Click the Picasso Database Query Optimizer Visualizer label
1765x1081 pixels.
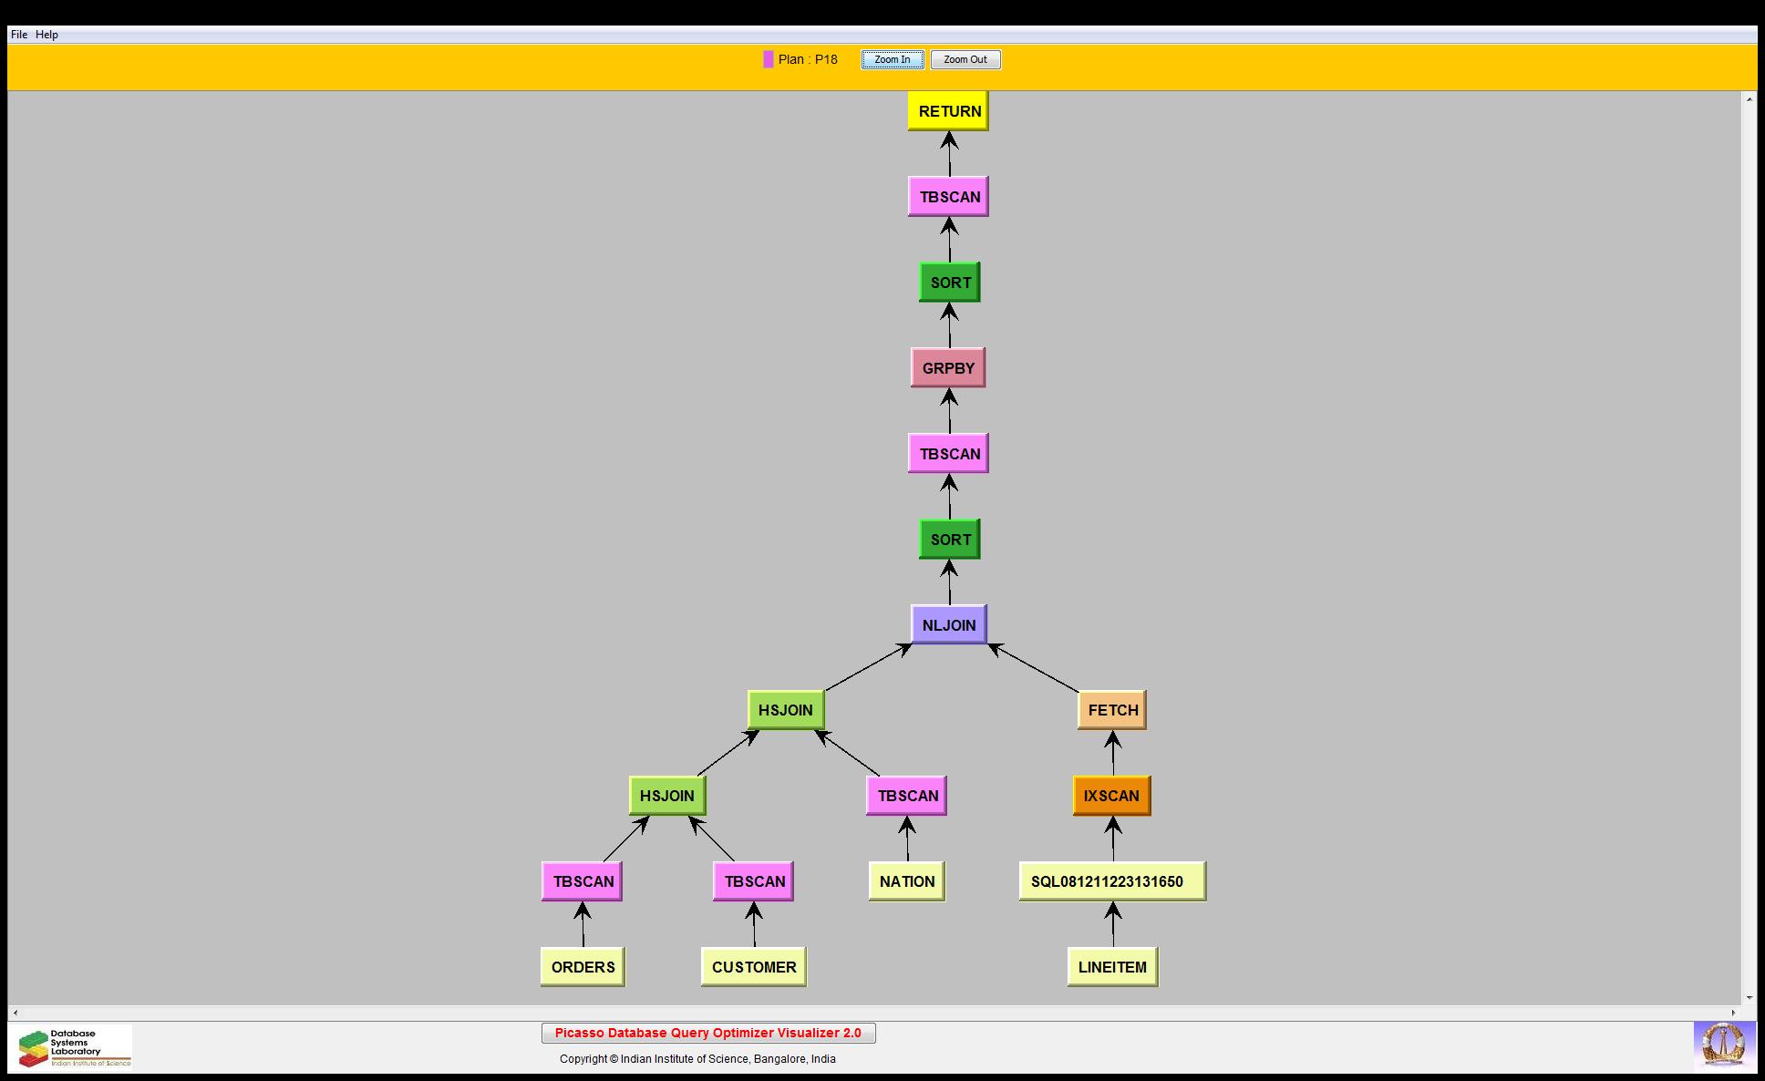[x=707, y=1033]
